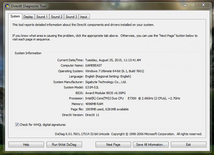Click memory value '4096MB RAM'
The image size is (214, 155).
pyautogui.click(x=94, y=104)
